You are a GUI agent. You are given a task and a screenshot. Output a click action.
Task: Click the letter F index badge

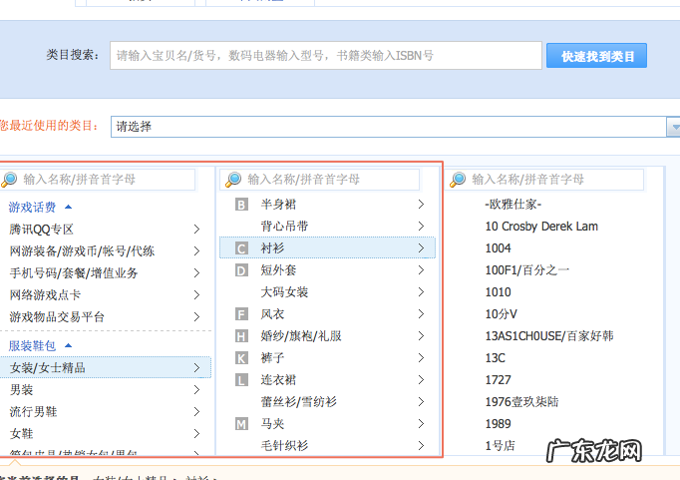241,314
